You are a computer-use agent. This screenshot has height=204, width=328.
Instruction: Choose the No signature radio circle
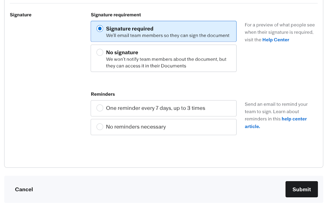(100, 52)
